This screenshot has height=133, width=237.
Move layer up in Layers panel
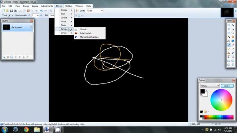pyautogui.click(x=20, y=57)
